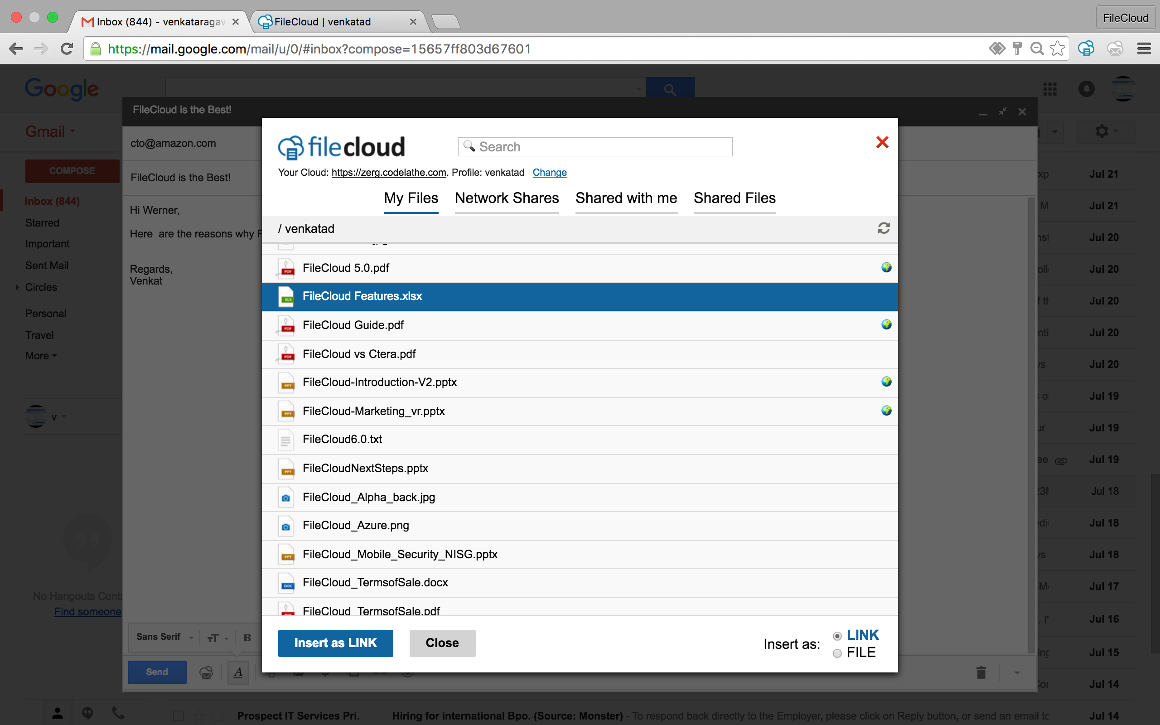Viewport: 1160px width, 725px height.
Task: Open the text size dropdown in compose toolbar
Action: point(217,637)
